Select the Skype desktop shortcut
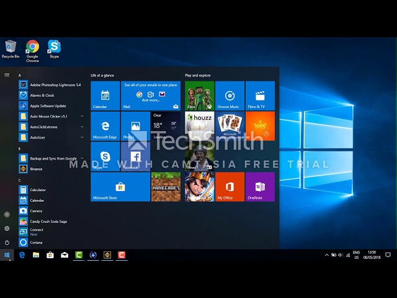This screenshot has width=397, height=298. point(54,49)
